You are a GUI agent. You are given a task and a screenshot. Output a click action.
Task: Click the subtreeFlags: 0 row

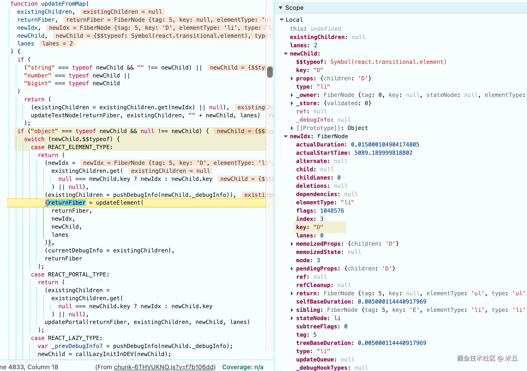click(322, 326)
